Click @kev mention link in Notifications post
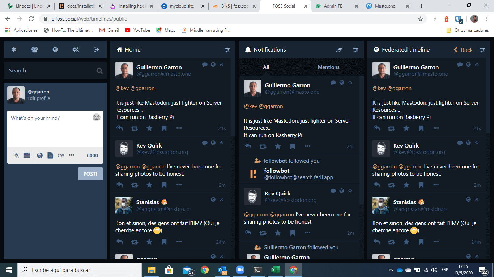494x277 pixels. [x=251, y=106]
